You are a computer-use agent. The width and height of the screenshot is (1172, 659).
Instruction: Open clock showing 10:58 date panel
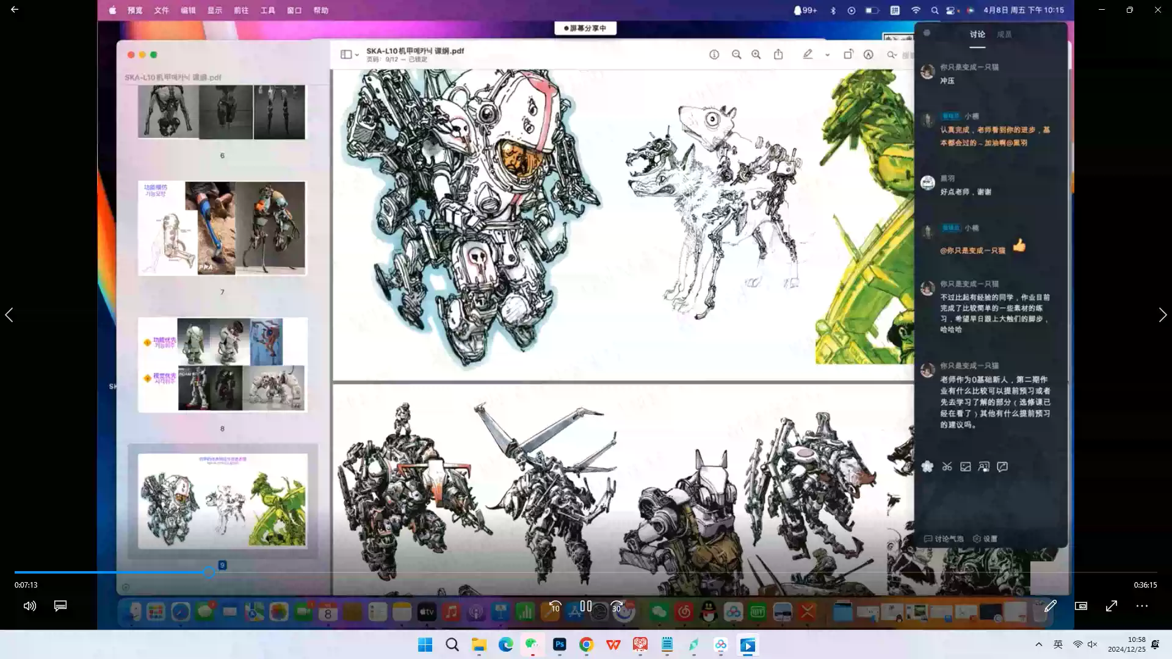[x=1127, y=644]
